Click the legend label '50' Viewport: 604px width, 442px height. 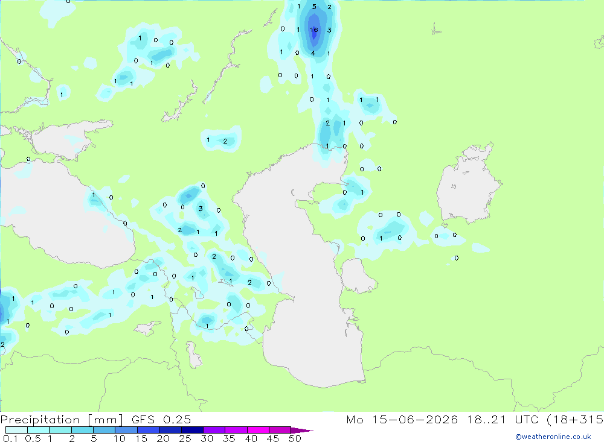point(295,438)
